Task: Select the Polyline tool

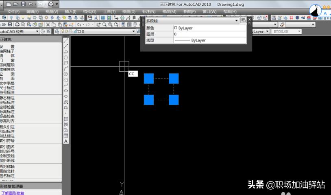Action: click(66, 52)
